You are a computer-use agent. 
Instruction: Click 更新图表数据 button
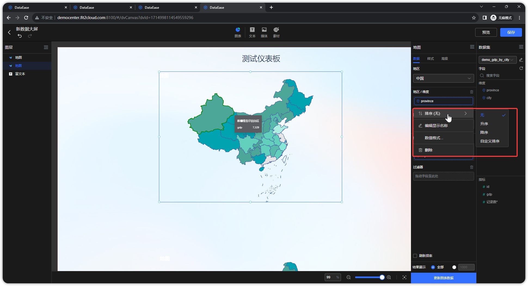pos(443,278)
